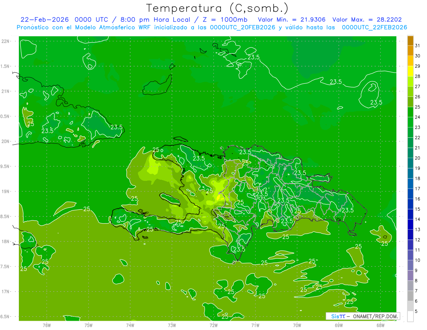Click the legend value "26"

click(x=418, y=96)
